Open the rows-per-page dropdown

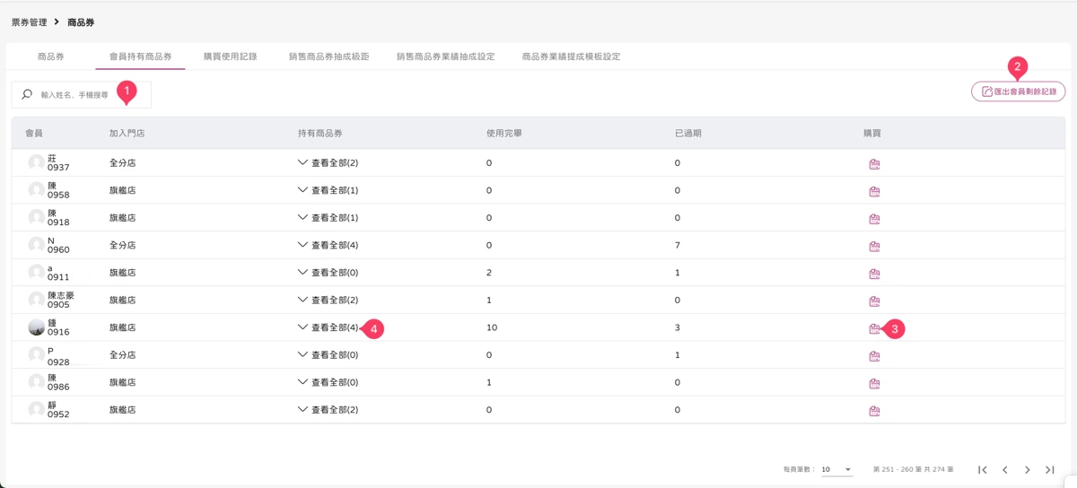[836, 469]
